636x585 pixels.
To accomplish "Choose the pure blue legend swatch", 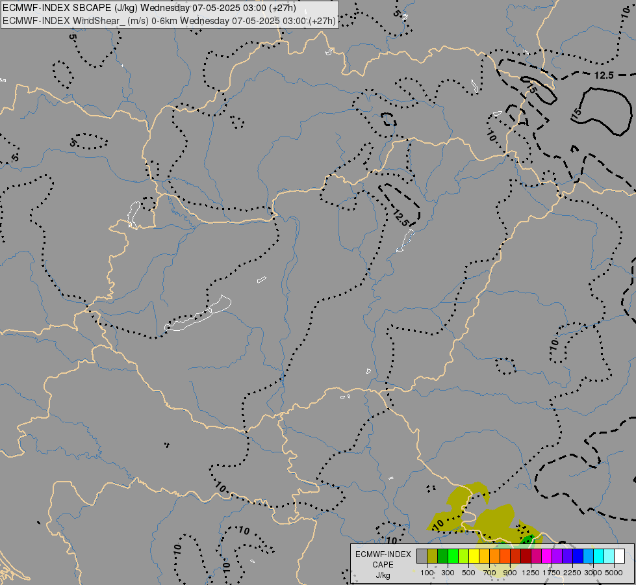I will pos(578,556).
